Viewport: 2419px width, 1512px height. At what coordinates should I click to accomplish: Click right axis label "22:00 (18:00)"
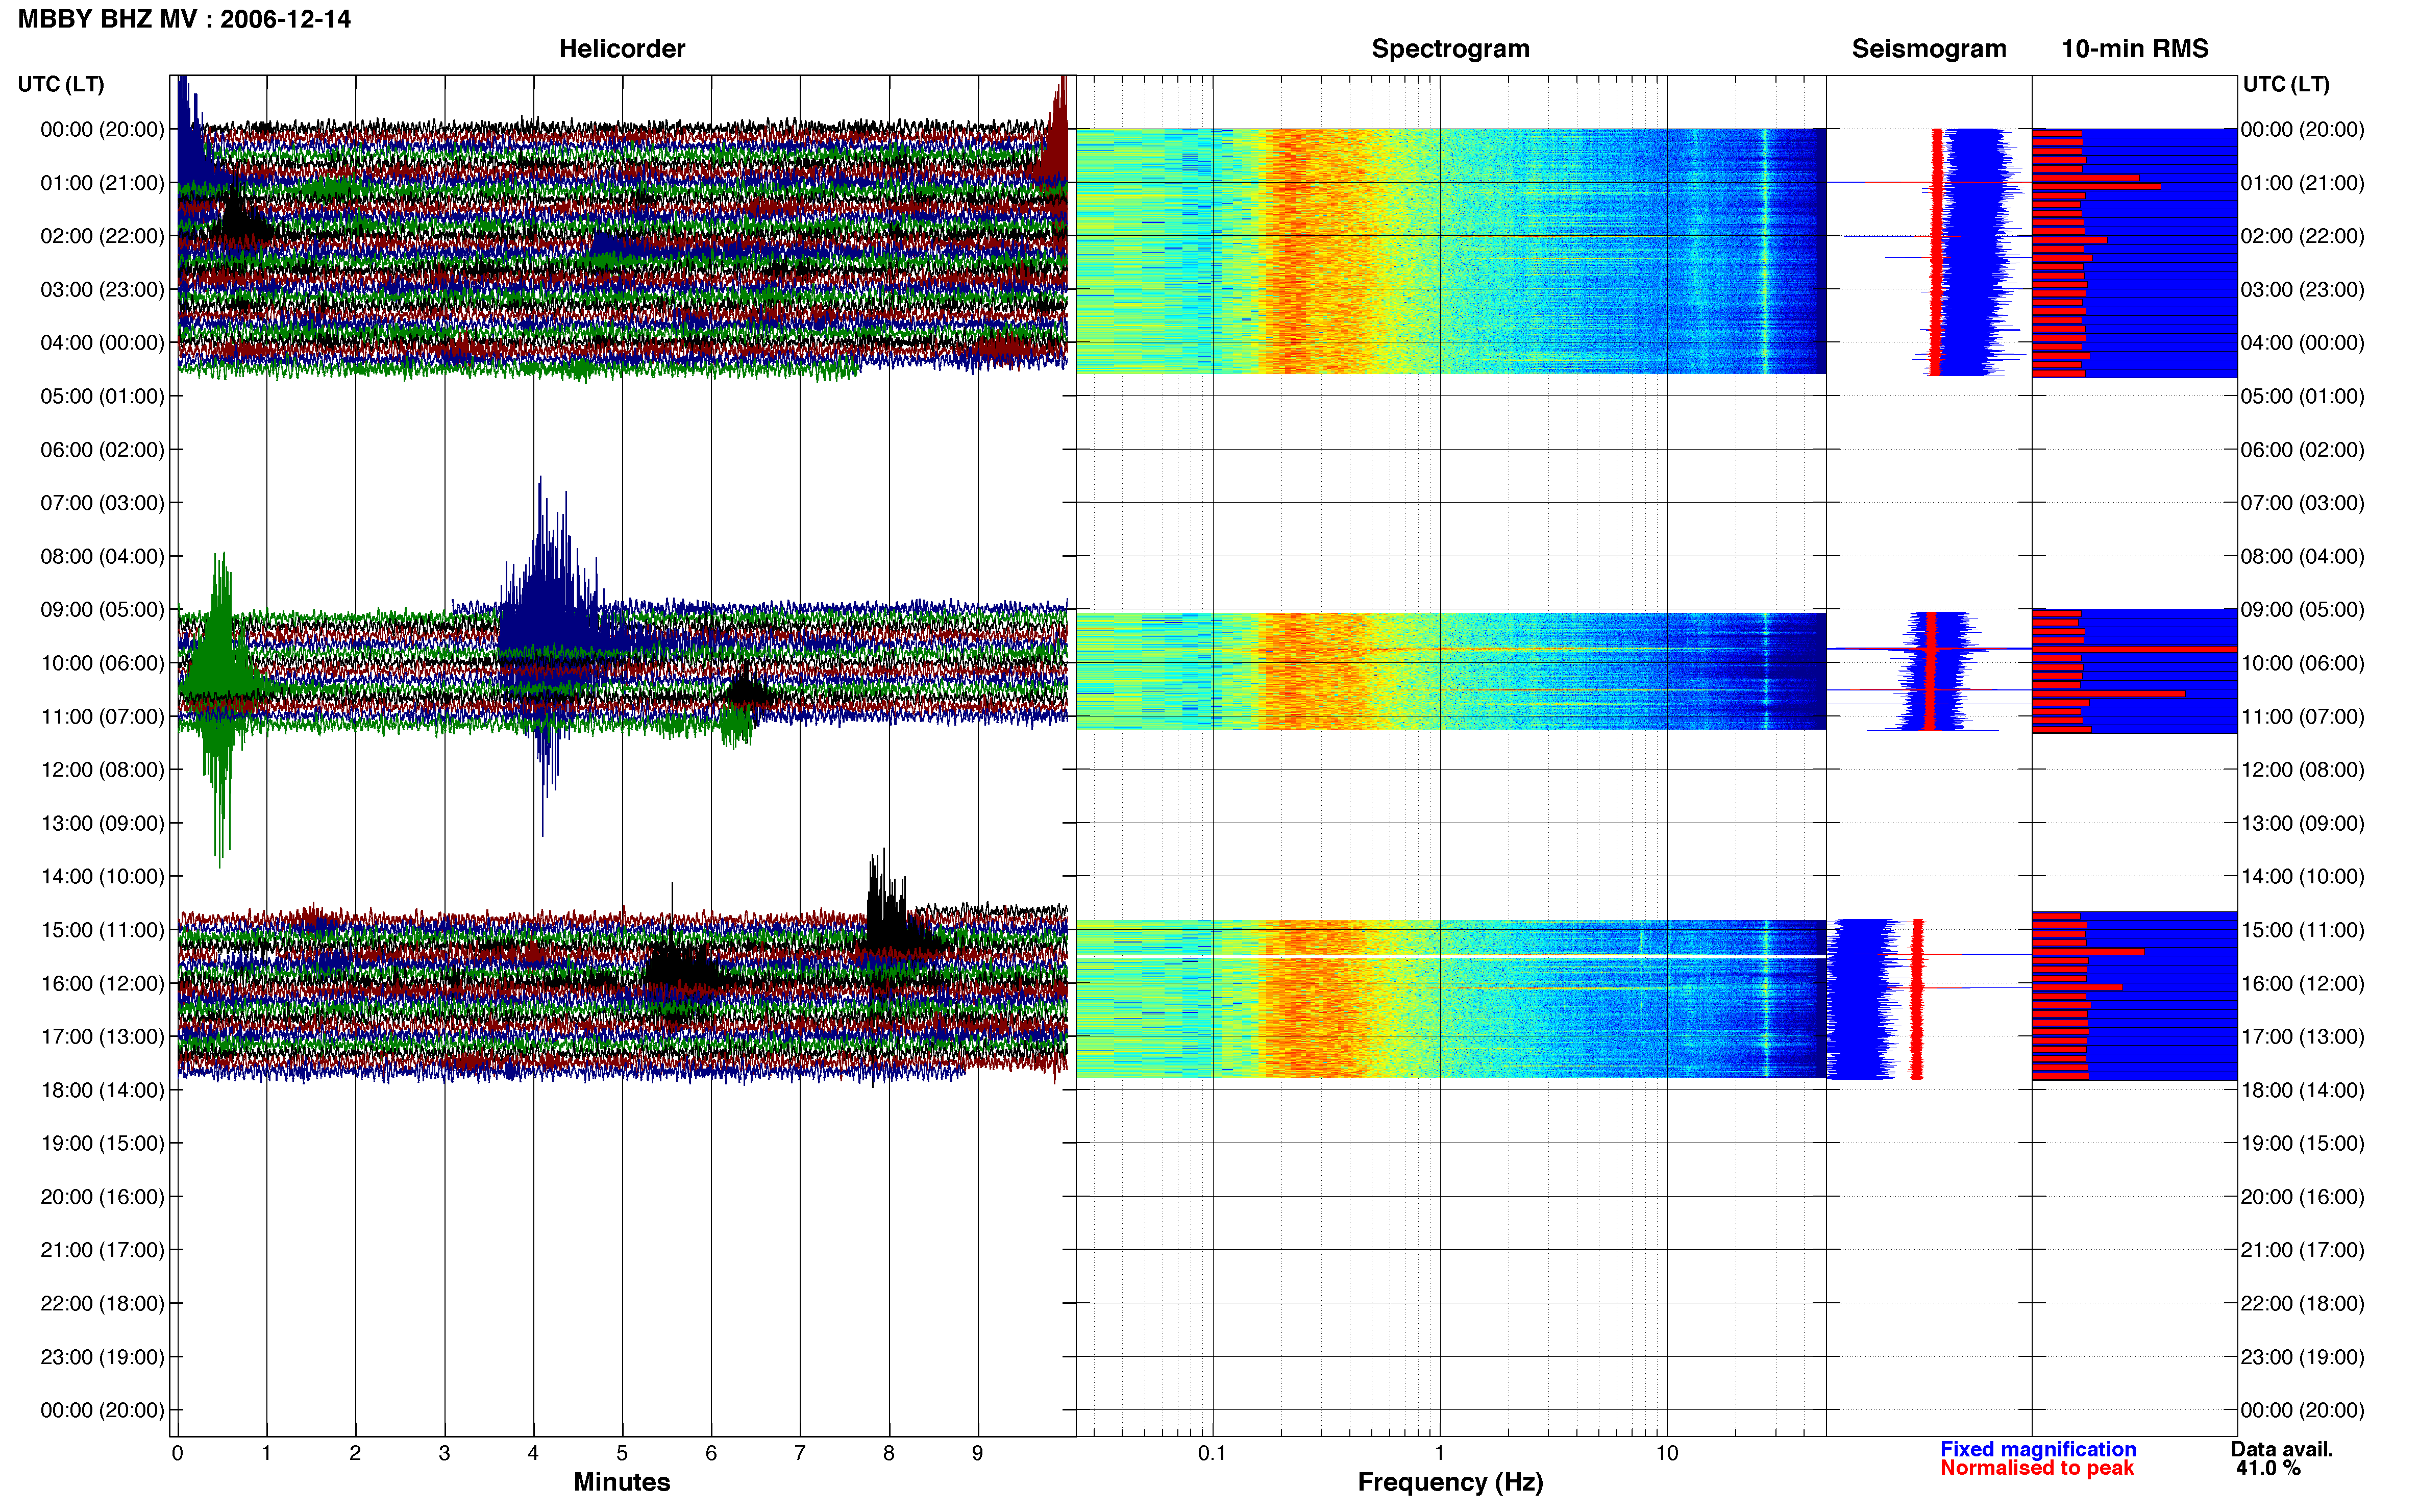(x=2302, y=1304)
